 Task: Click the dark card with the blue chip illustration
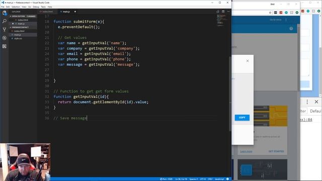tap(262, 170)
